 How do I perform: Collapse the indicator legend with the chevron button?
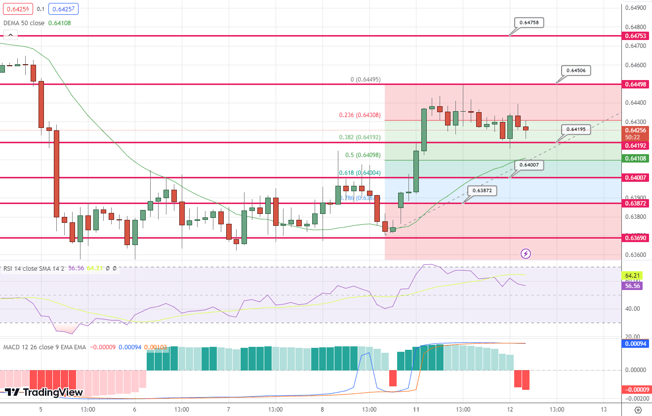point(10,35)
